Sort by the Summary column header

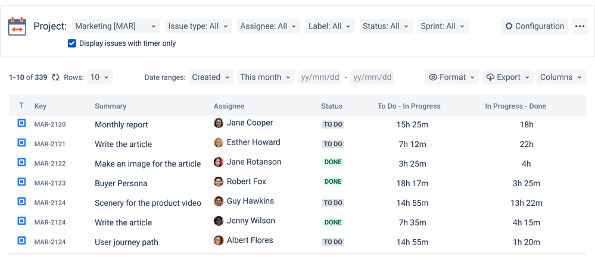click(110, 106)
